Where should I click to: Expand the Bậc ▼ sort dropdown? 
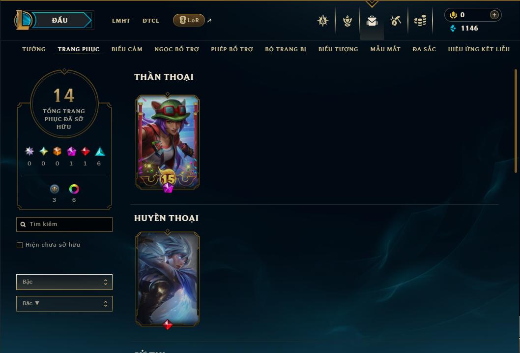click(64, 303)
